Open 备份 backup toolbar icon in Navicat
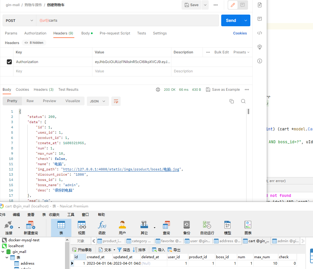The height and width of the screenshot is (269, 313). 187,228
